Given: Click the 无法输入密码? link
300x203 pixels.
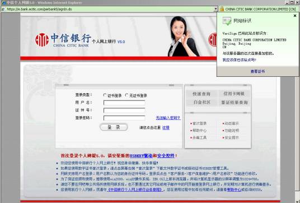Looking at the screenshot, I should click(x=168, y=118).
